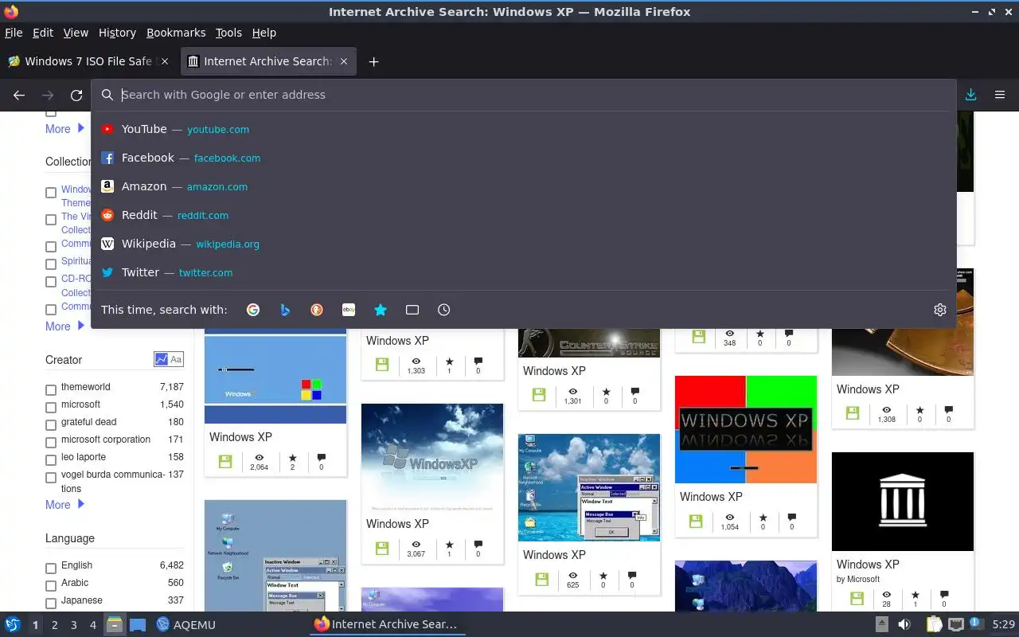
Task: Open the Counter Strike item with 1,301 views
Action: (589, 370)
